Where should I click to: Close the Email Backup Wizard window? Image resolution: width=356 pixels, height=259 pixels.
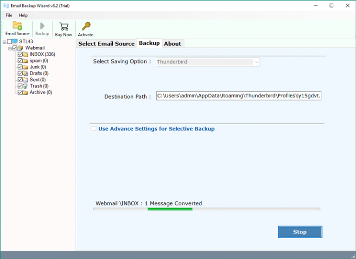coord(348,6)
